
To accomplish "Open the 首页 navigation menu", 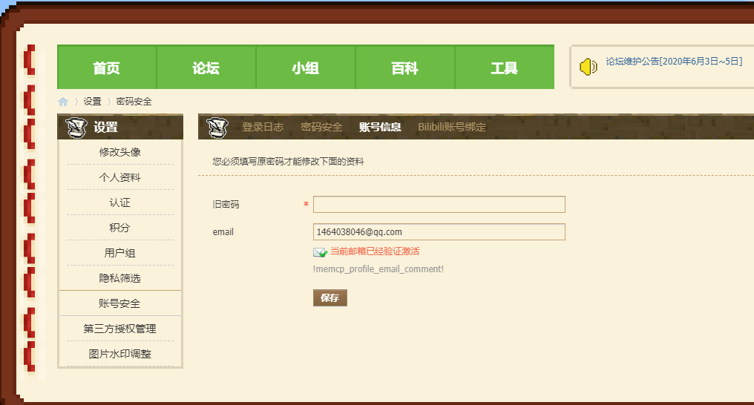I will point(107,67).
